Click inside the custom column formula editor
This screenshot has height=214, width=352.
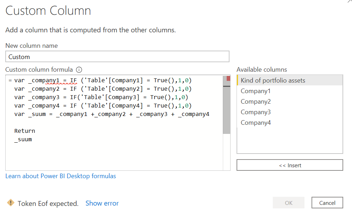pyautogui.click(x=114, y=123)
